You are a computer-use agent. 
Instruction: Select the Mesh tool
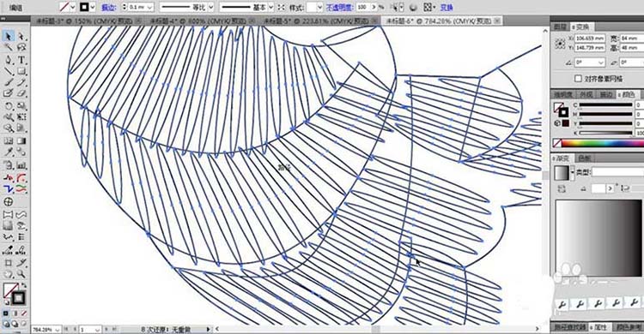(9, 141)
